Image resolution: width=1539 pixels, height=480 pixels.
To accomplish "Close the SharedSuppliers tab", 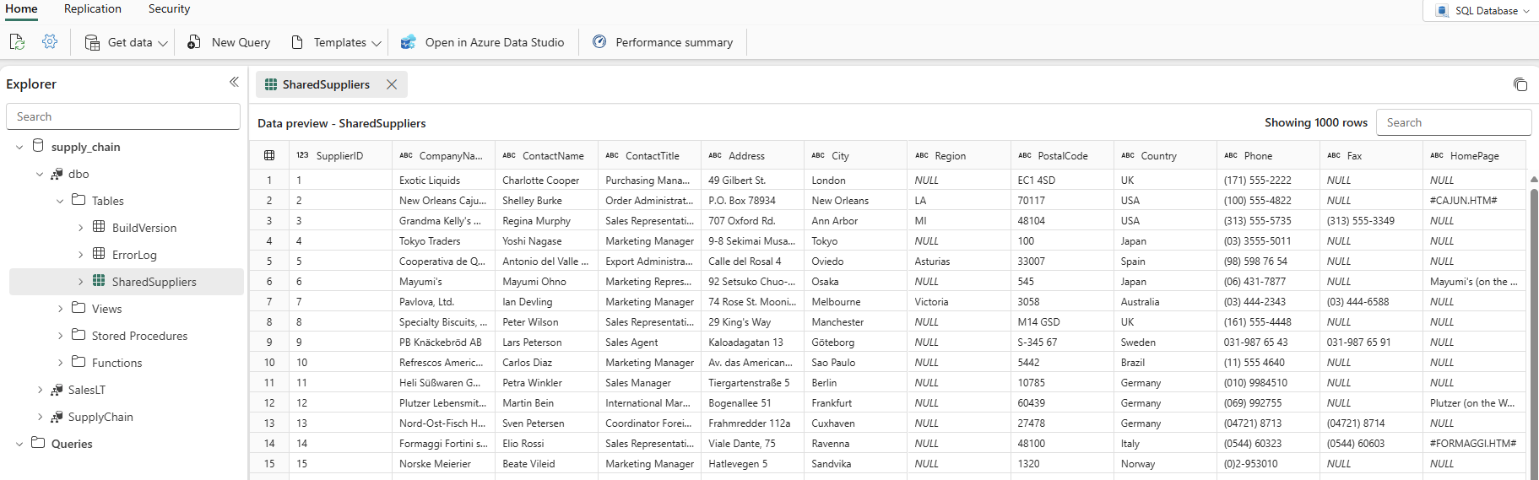I will [392, 84].
